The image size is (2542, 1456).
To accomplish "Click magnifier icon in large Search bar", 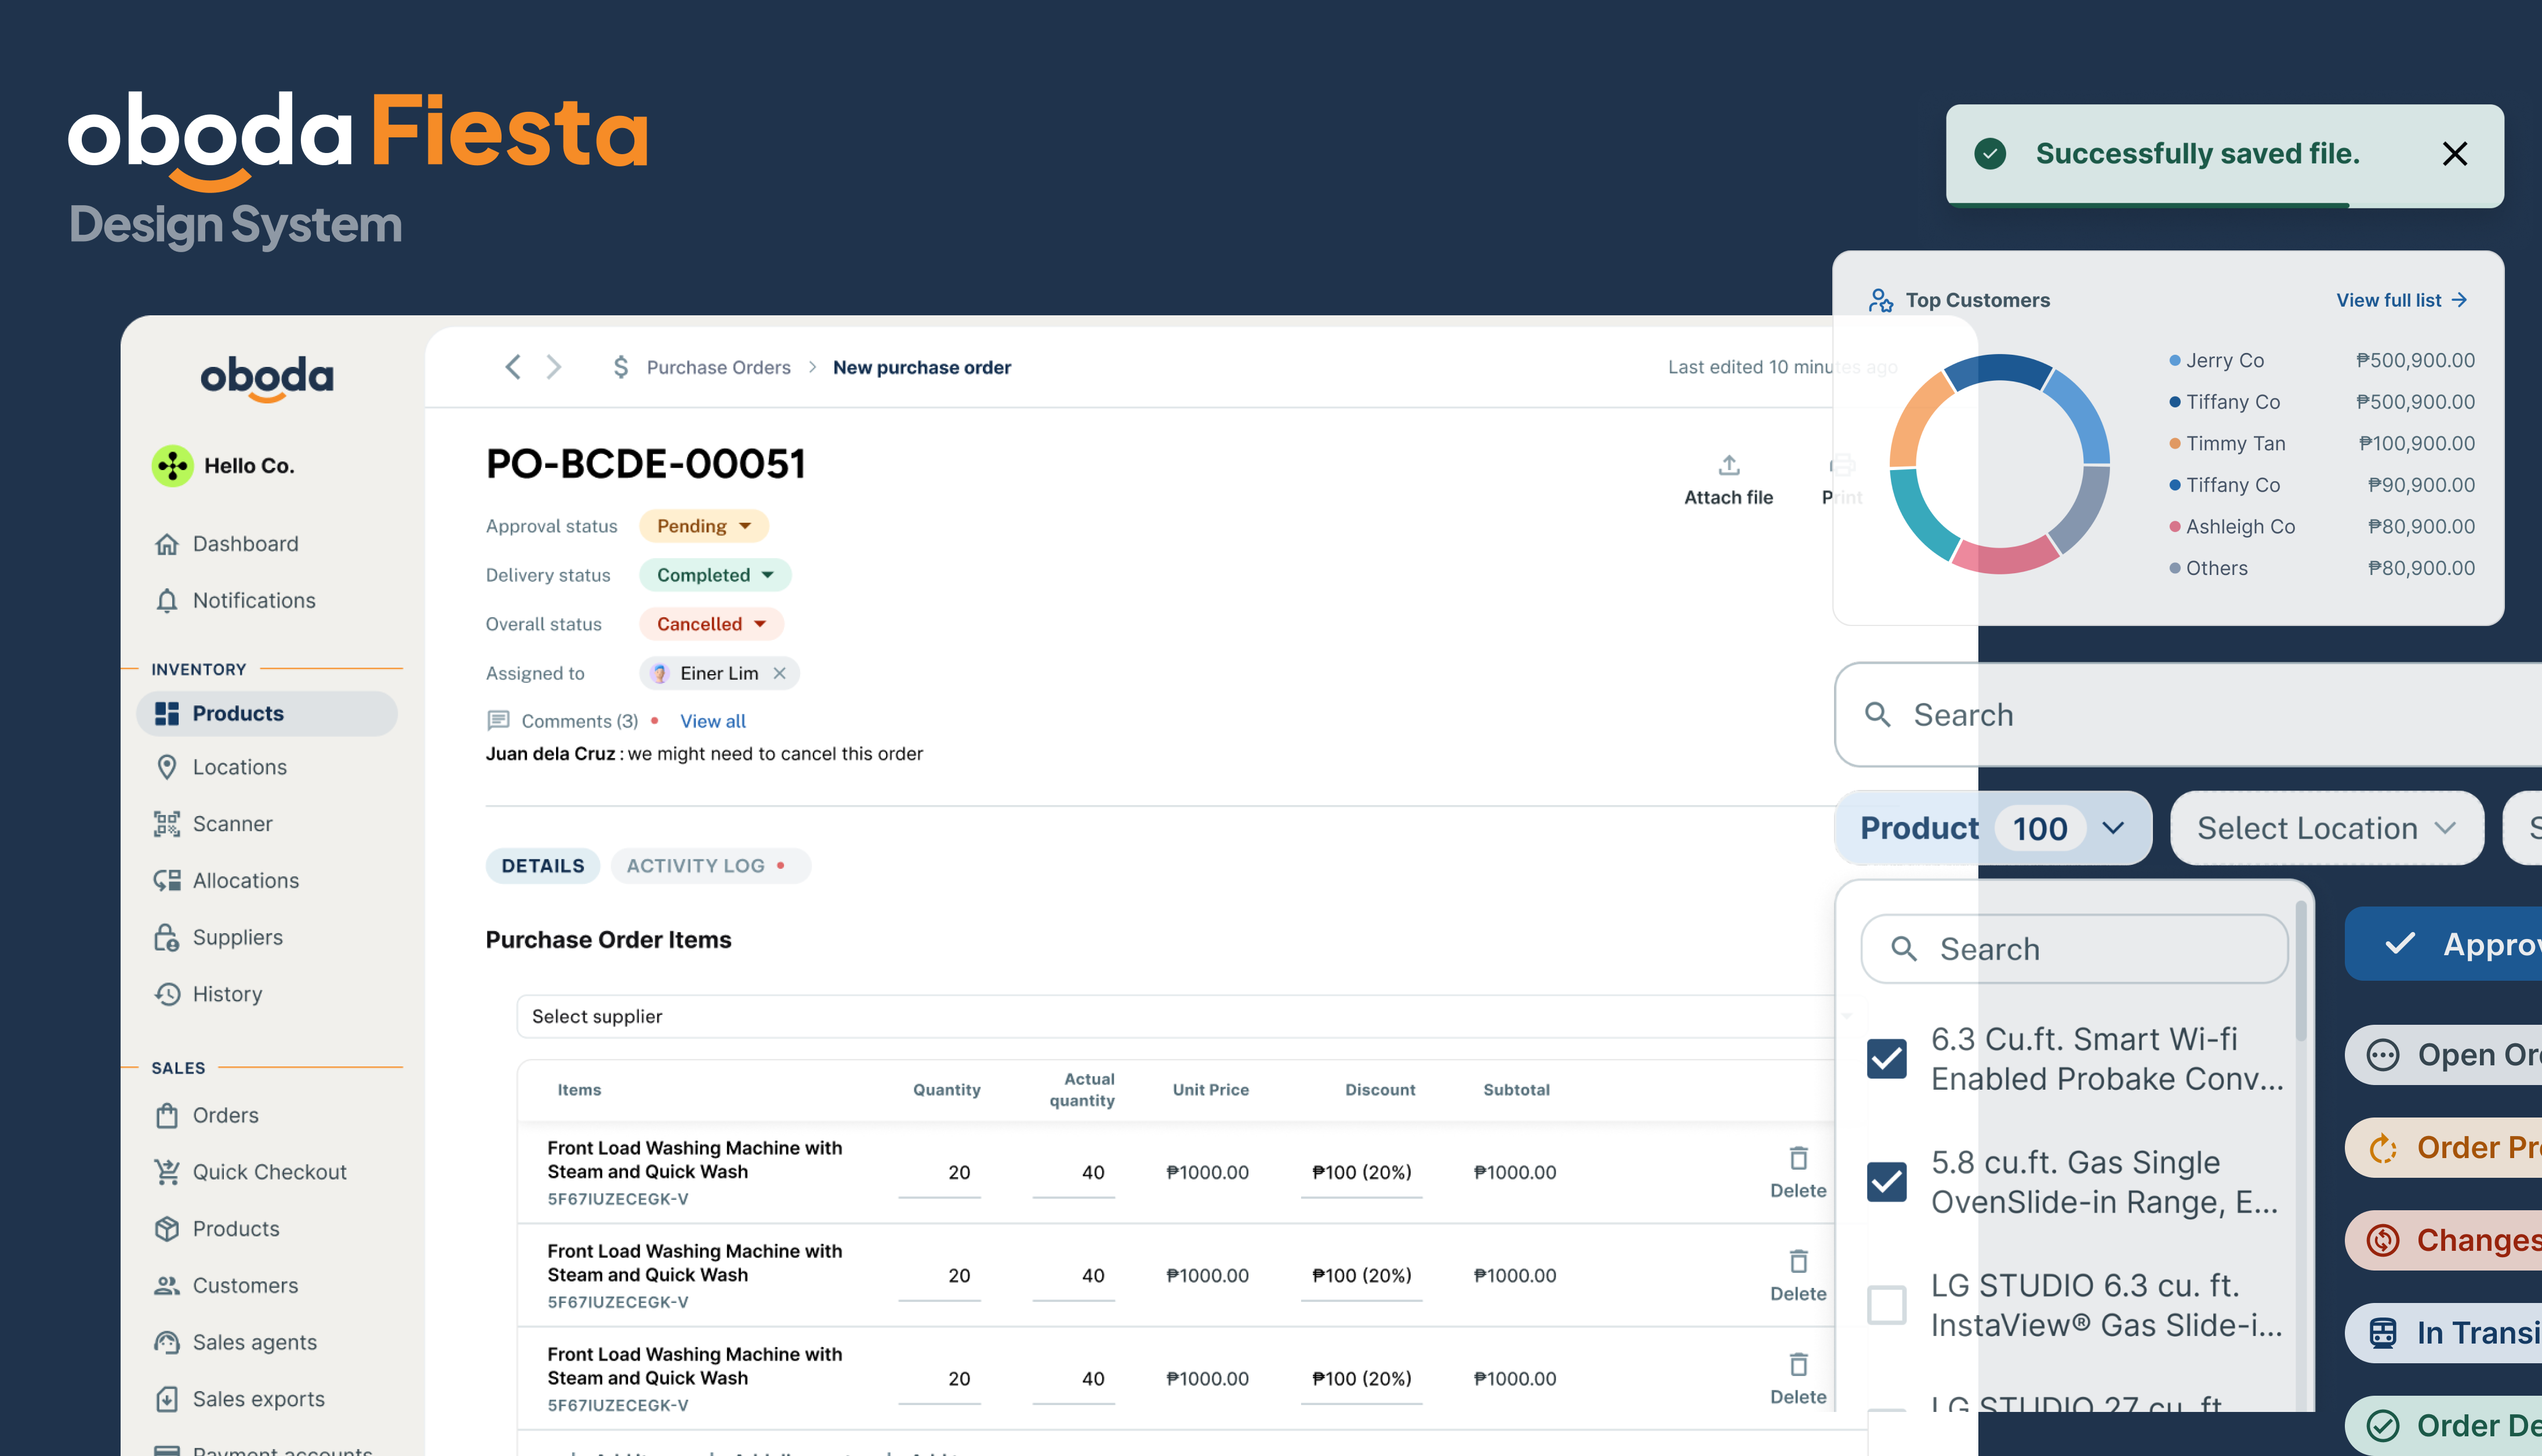I will [1878, 714].
